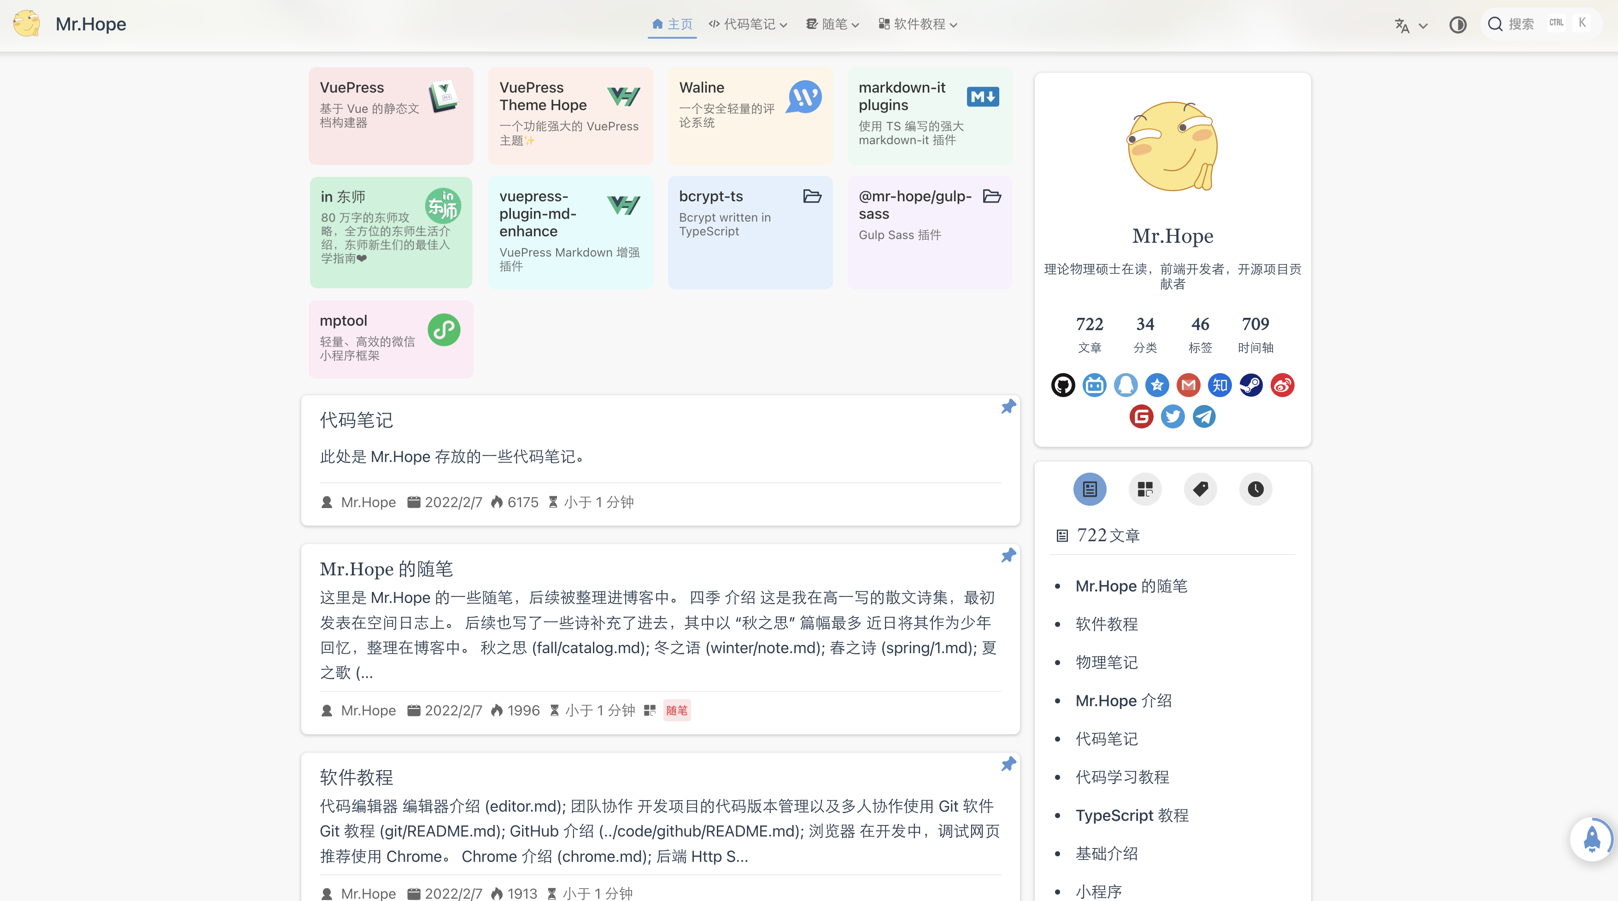The image size is (1618, 901).
Task: Click the pin icon on 软件教程 article
Action: click(x=1008, y=764)
